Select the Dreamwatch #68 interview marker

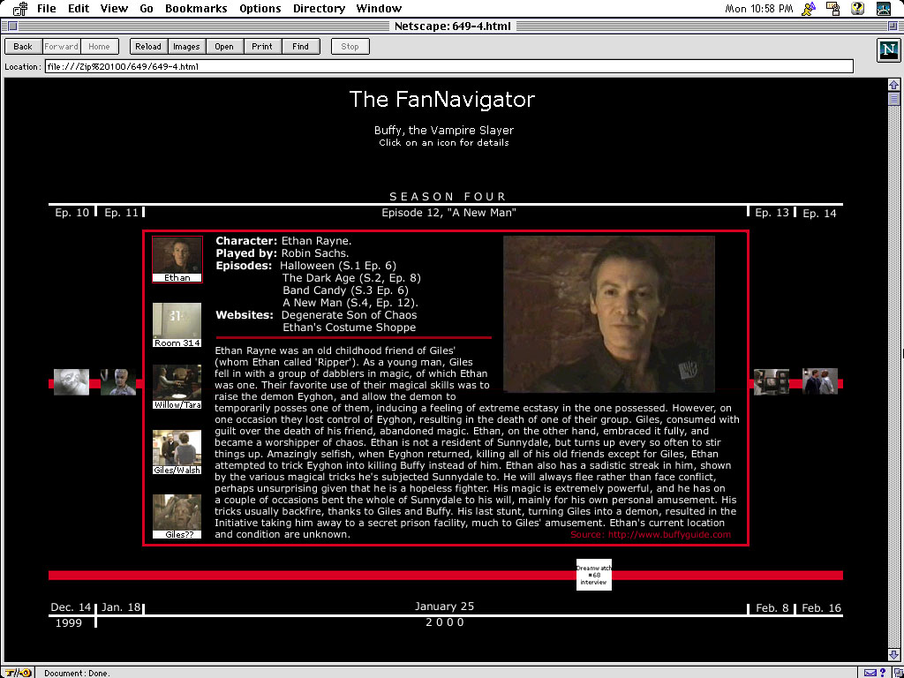tap(593, 575)
